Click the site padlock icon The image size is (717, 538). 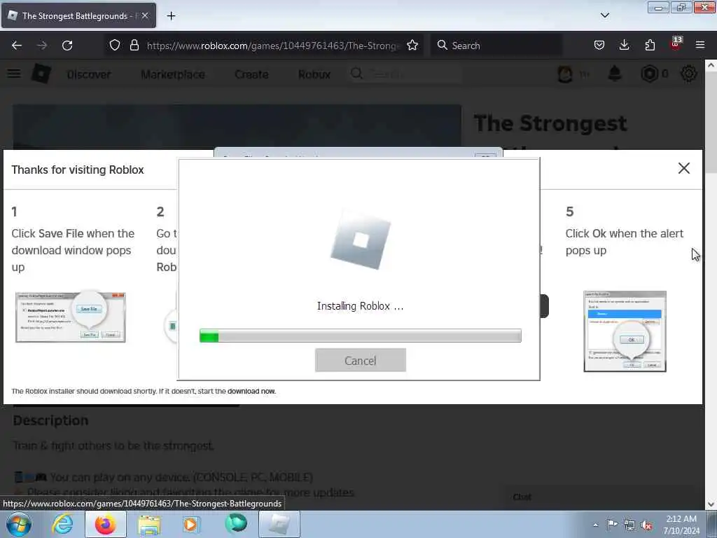pos(134,46)
